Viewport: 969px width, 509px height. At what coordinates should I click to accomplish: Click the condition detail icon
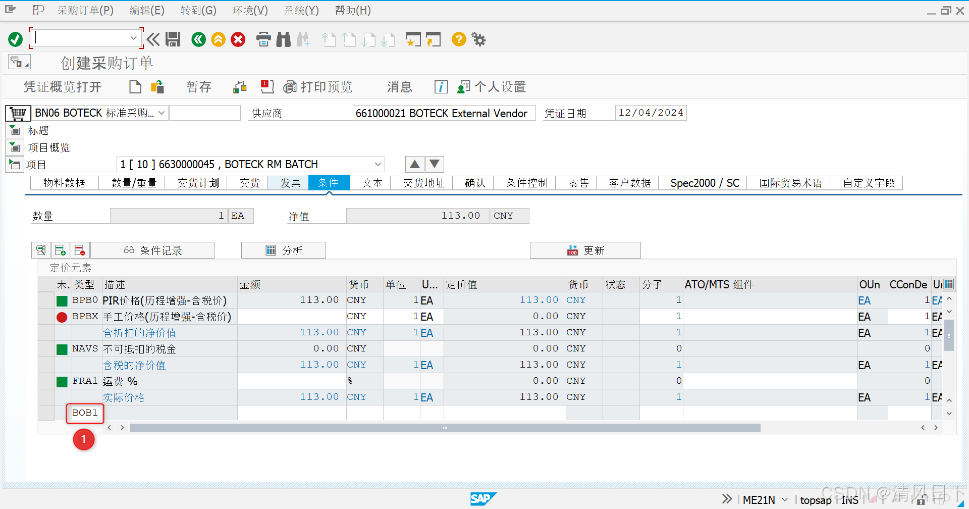tap(41, 250)
